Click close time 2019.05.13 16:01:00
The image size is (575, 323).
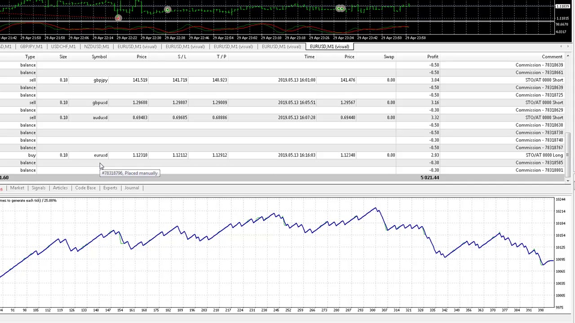tap(296, 80)
